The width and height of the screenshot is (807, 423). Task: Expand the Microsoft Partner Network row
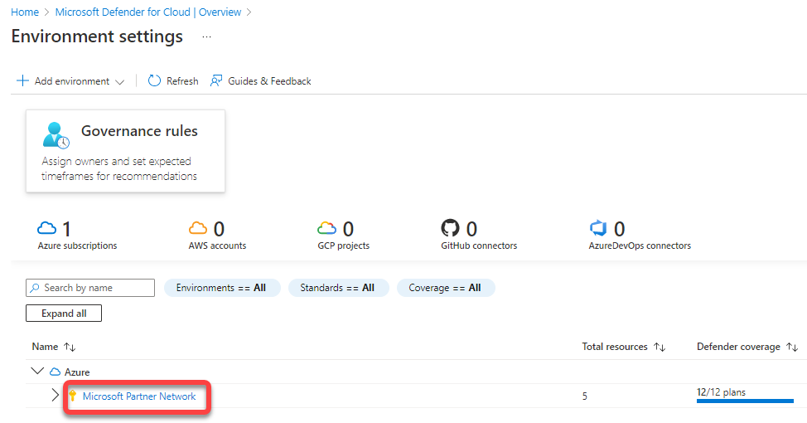click(55, 395)
